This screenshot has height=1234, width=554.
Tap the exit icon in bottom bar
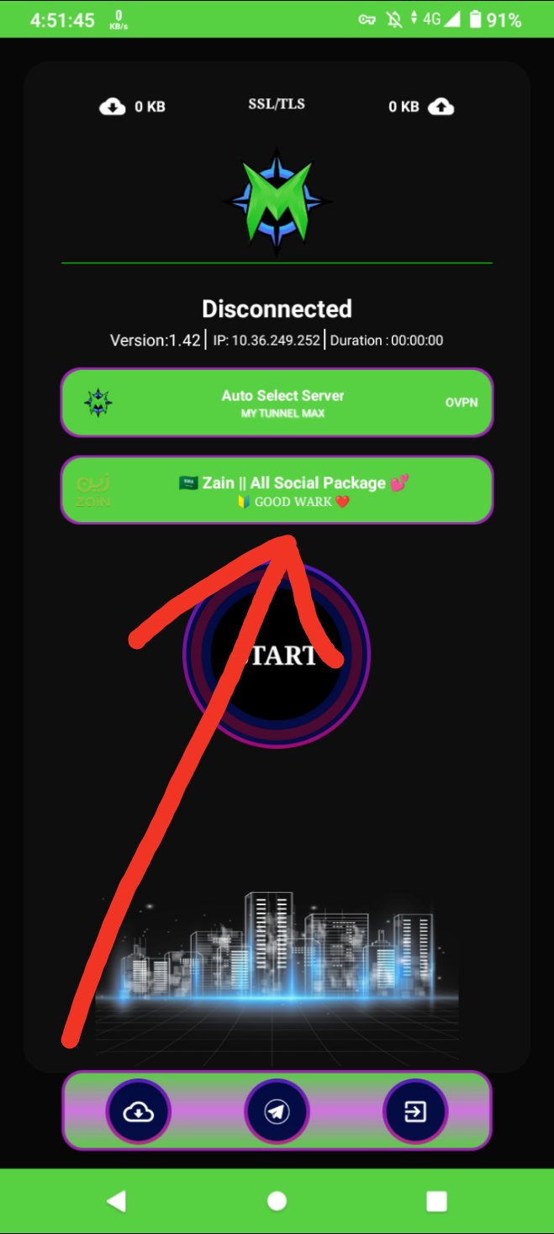415,1111
